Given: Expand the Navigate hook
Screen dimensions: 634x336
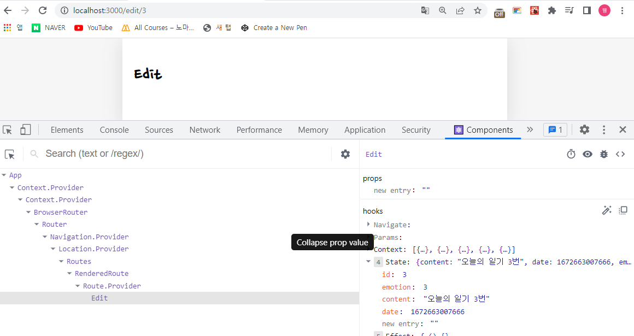Looking at the screenshot, I should pyautogui.click(x=368, y=225).
